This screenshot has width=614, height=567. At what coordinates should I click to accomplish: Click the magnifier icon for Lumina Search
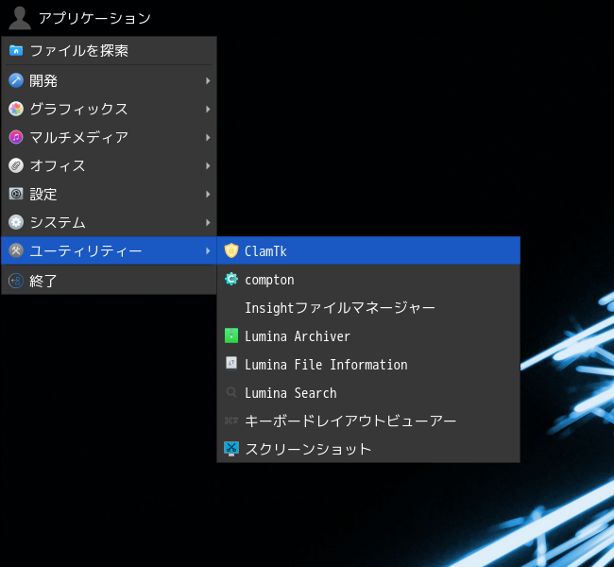click(x=231, y=392)
